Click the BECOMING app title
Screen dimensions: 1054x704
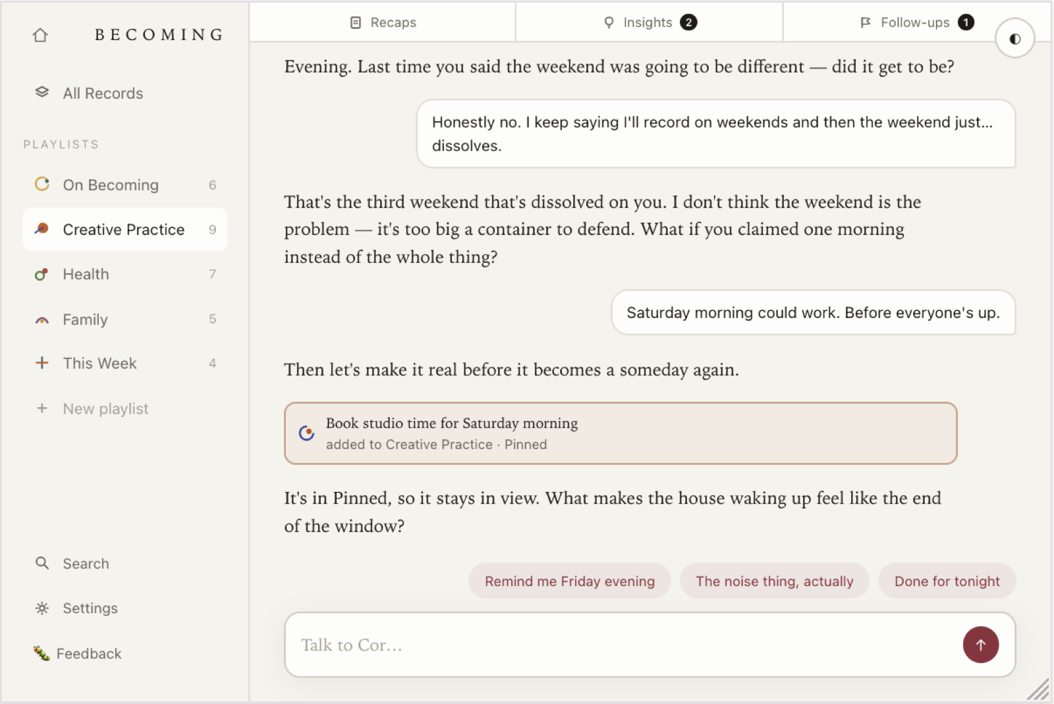point(159,35)
